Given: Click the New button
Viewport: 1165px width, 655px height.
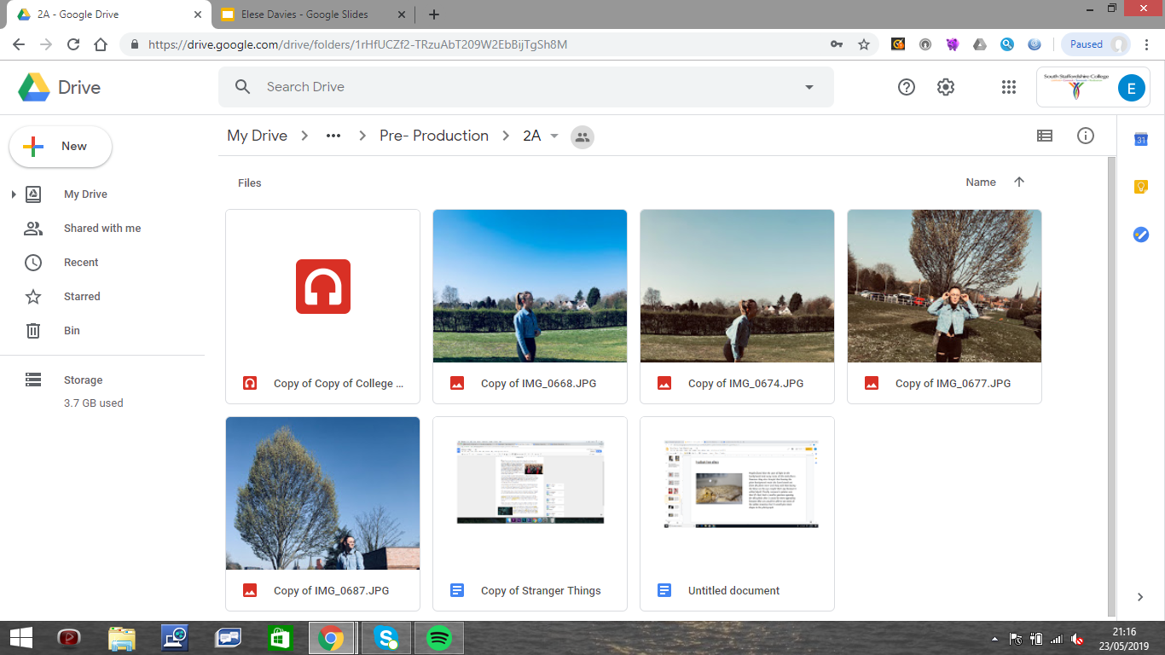Looking at the screenshot, I should click(x=61, y=147).
